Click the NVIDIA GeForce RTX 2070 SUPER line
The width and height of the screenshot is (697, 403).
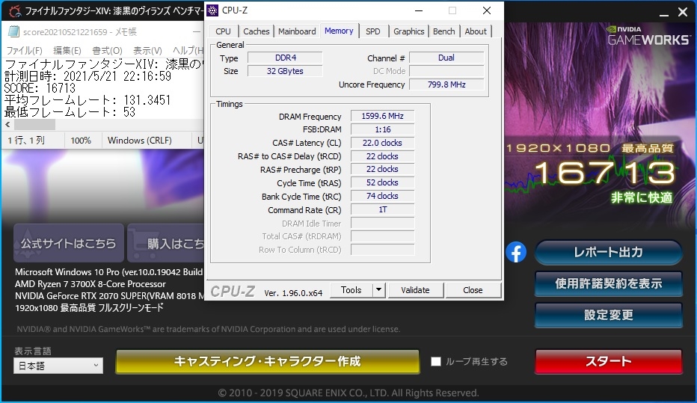109,296
